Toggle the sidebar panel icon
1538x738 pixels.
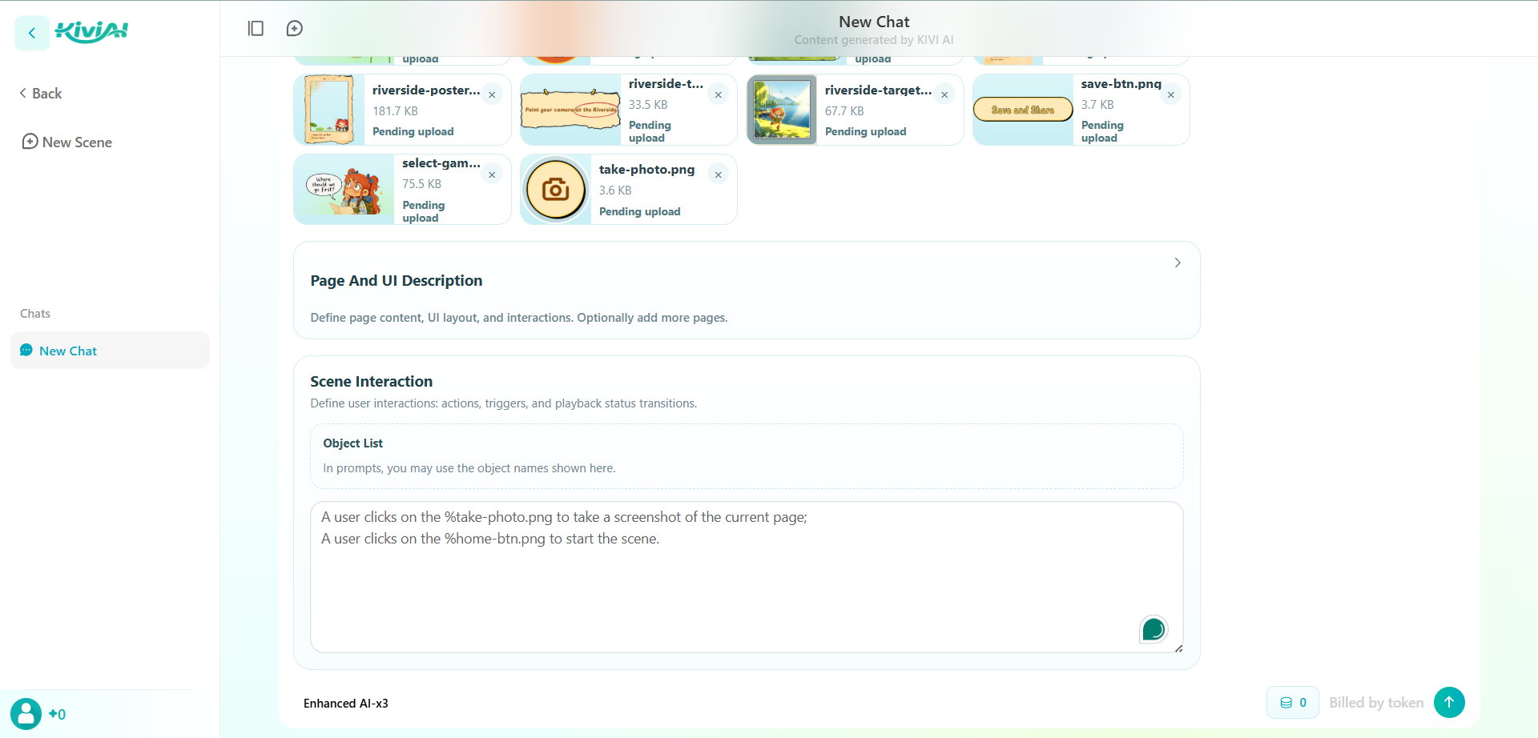click(x=256, y=29)
